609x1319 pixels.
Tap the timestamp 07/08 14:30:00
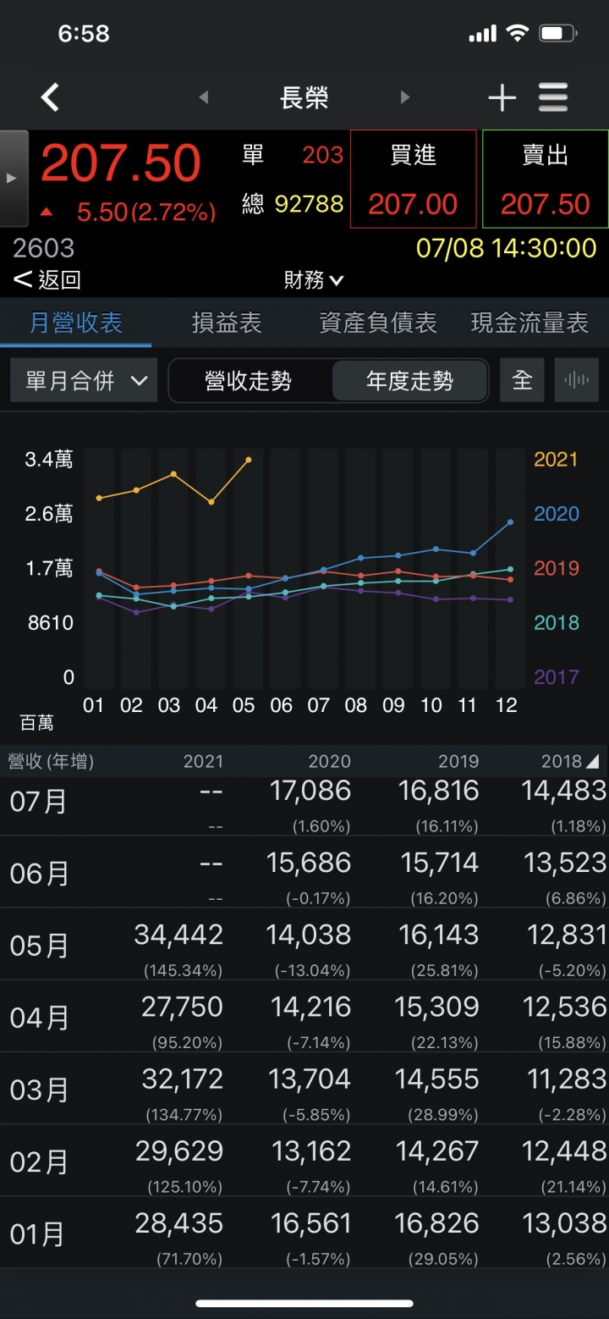[x=507, y=248]
